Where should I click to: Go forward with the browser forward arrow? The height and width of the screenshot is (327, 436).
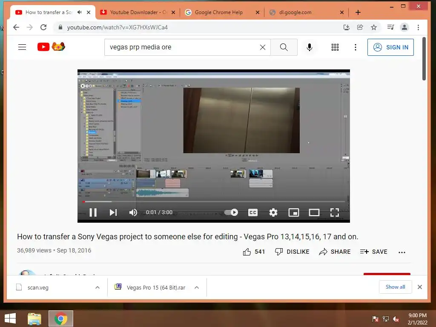tap(30, 27)
